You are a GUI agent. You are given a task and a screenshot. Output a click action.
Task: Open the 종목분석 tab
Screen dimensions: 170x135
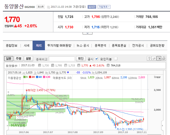100,45
